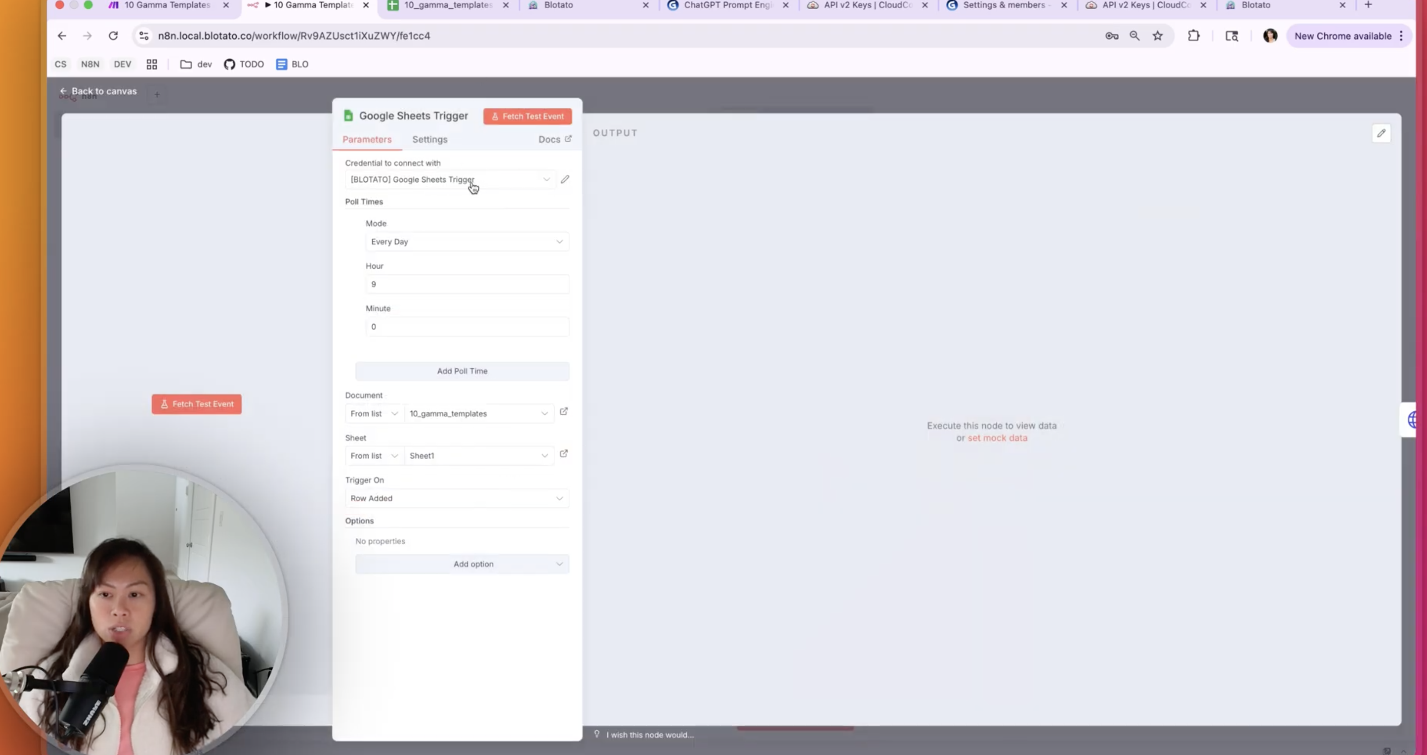Click the output panel edit pencil icon

click(x=1381, y=133)
